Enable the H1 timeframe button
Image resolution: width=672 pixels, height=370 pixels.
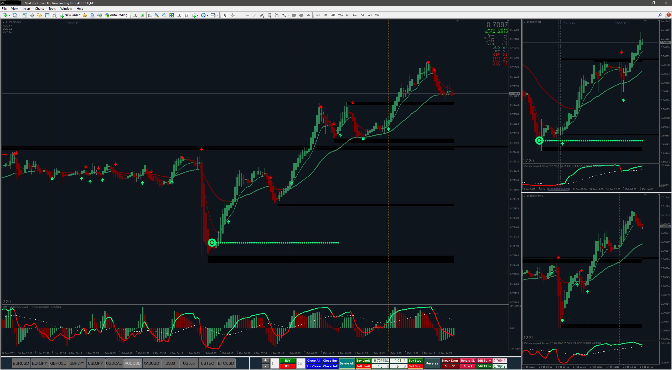click(x=348, y=15)
